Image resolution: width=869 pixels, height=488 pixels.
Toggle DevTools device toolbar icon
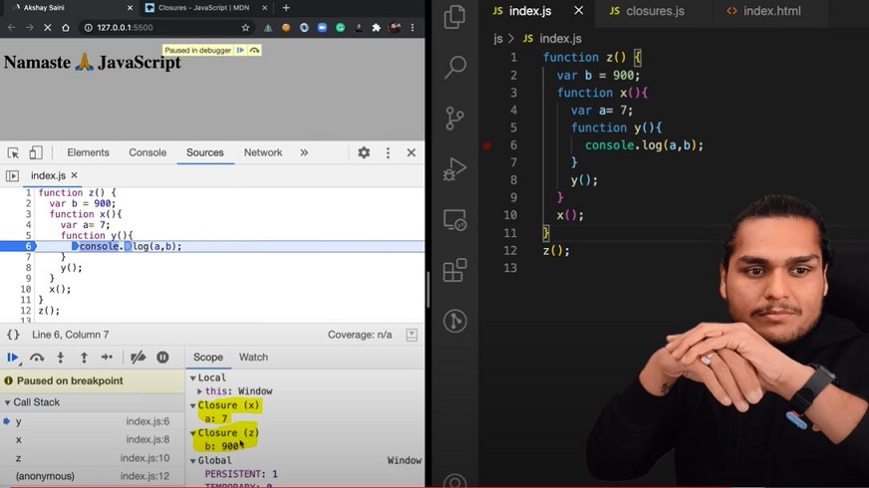coord(36,152)
